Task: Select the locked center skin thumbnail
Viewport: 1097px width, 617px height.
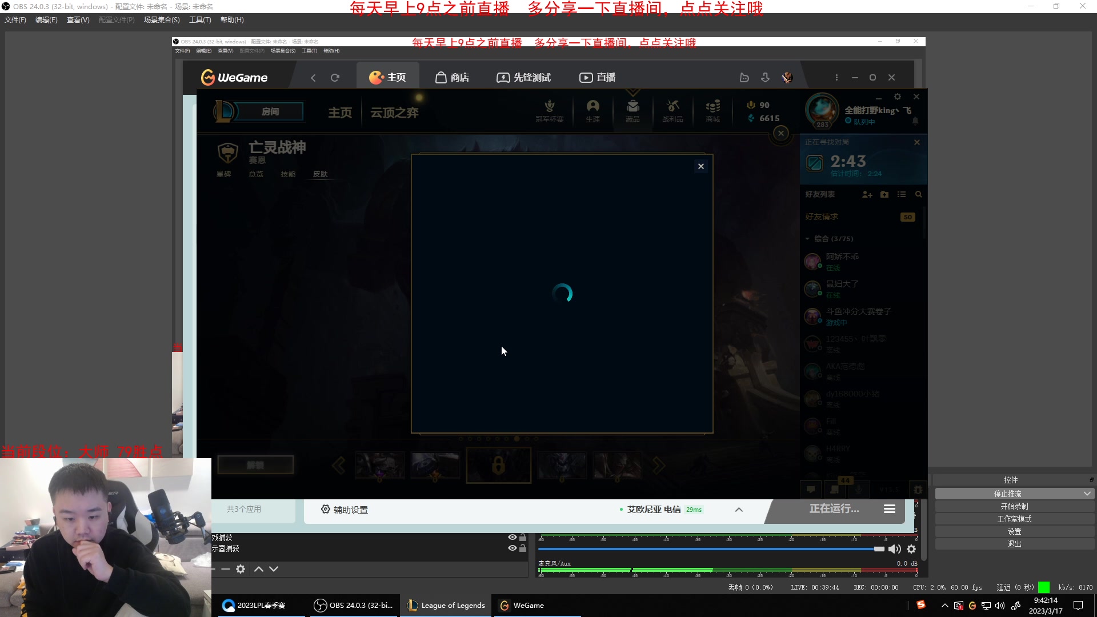Action: pyautogui.click(x=499, y=466)
